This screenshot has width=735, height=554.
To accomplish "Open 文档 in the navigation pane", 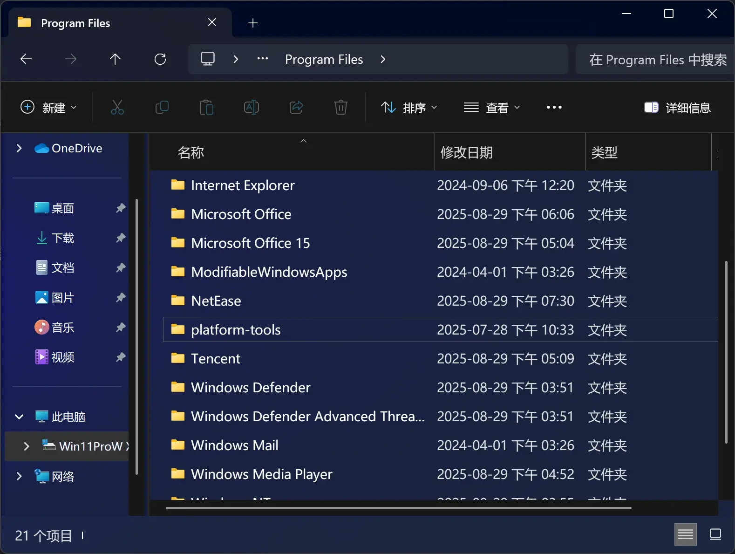I will pos(63,267).
